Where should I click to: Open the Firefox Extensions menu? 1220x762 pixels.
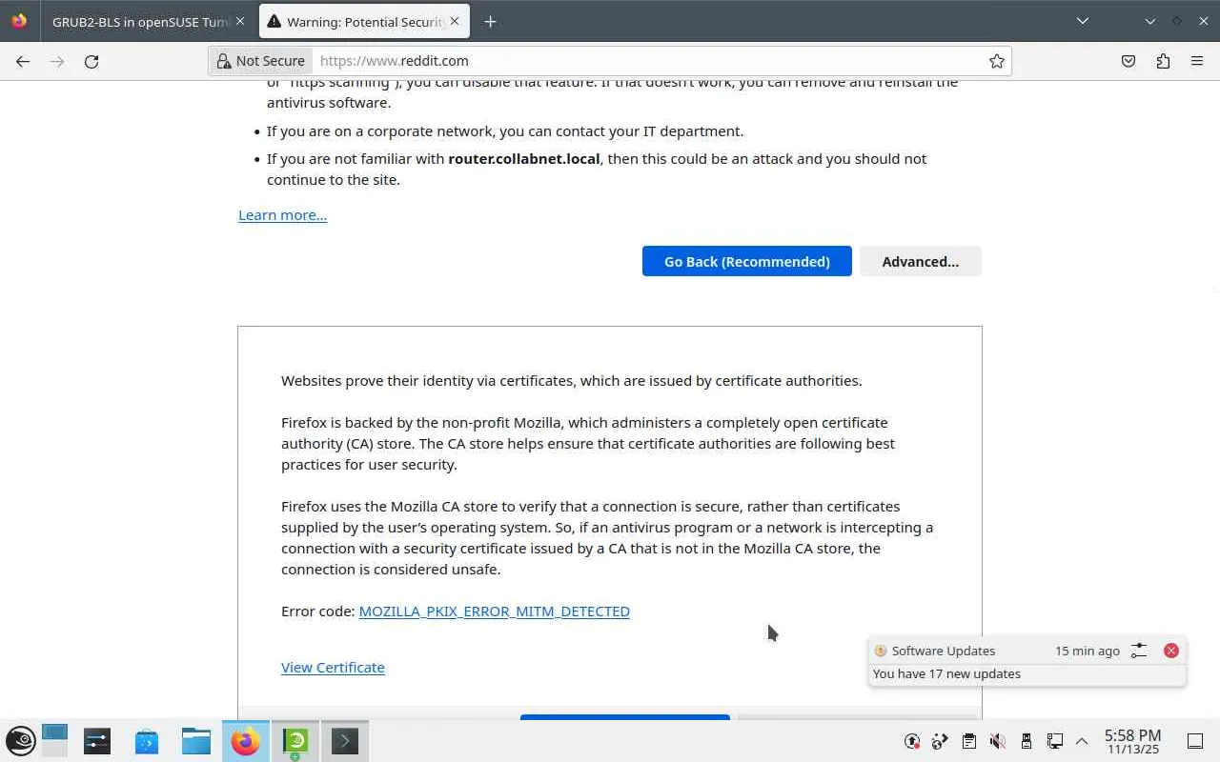(1163, 61)
